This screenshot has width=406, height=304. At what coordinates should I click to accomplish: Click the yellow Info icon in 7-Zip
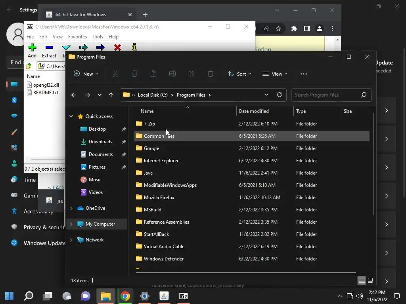[x=134, y=47]
